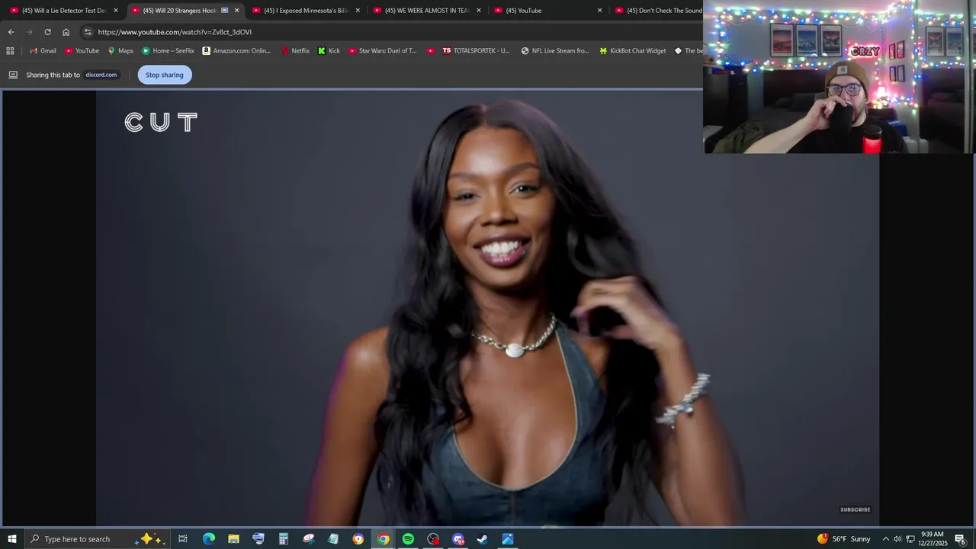976x549 pixels.
Task: Open the NFL Live Stream bookmark
Action: (555, 51)
